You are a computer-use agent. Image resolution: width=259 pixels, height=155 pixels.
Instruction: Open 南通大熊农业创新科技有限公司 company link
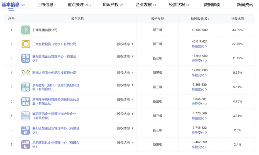[x=54, y=73]
